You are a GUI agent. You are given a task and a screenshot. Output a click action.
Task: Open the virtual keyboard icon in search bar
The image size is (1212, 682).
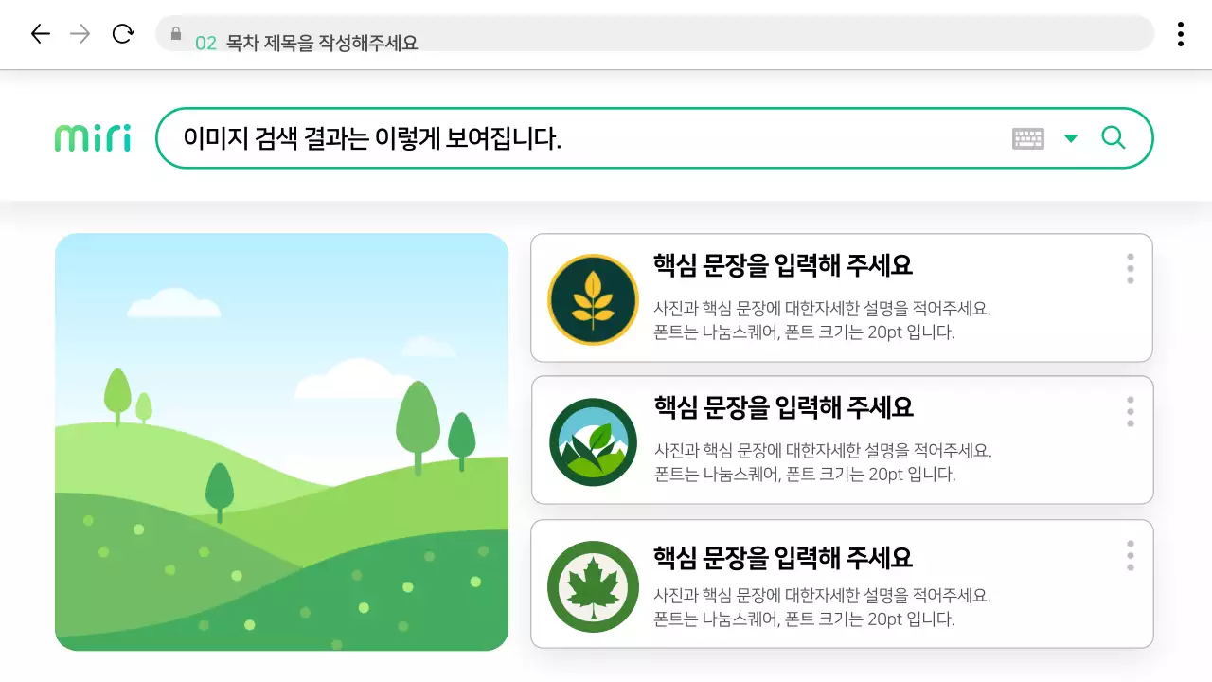click(1029, 137)
